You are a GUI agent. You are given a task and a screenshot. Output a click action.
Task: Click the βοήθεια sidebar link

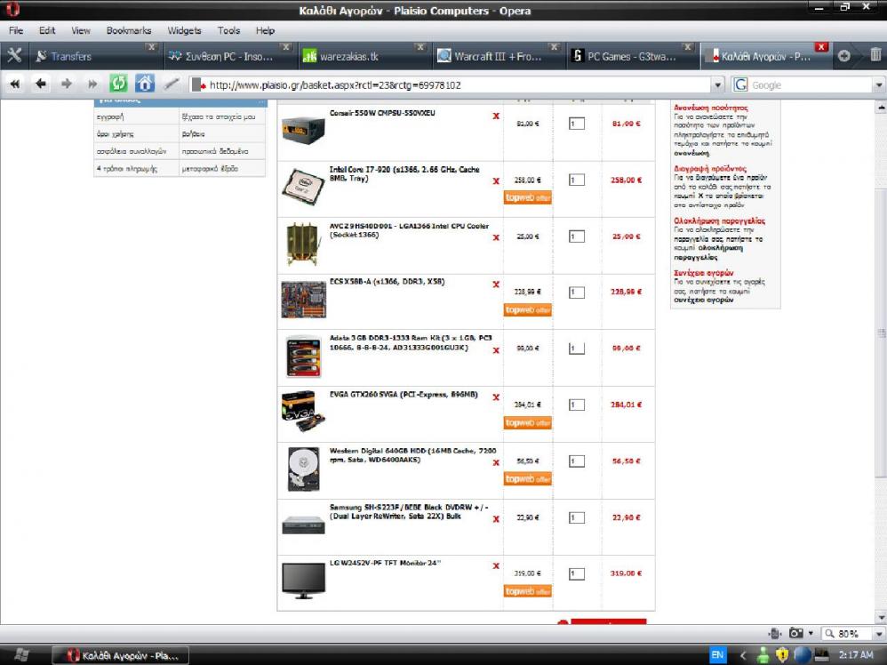click(194, 134)
